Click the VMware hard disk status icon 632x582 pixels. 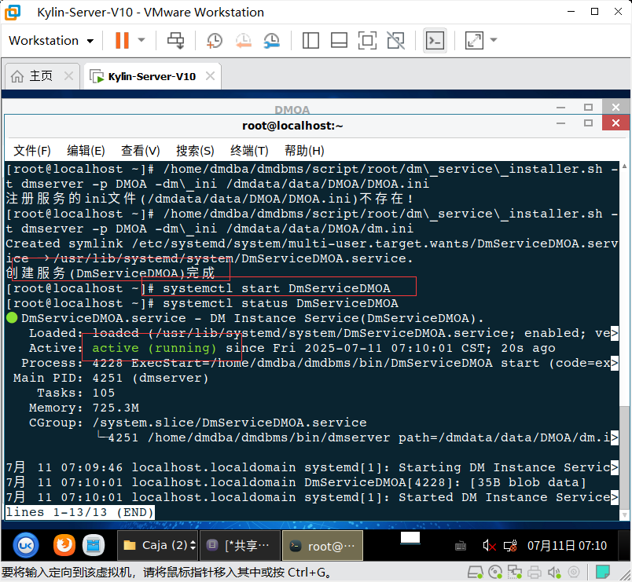pos(476,572)
